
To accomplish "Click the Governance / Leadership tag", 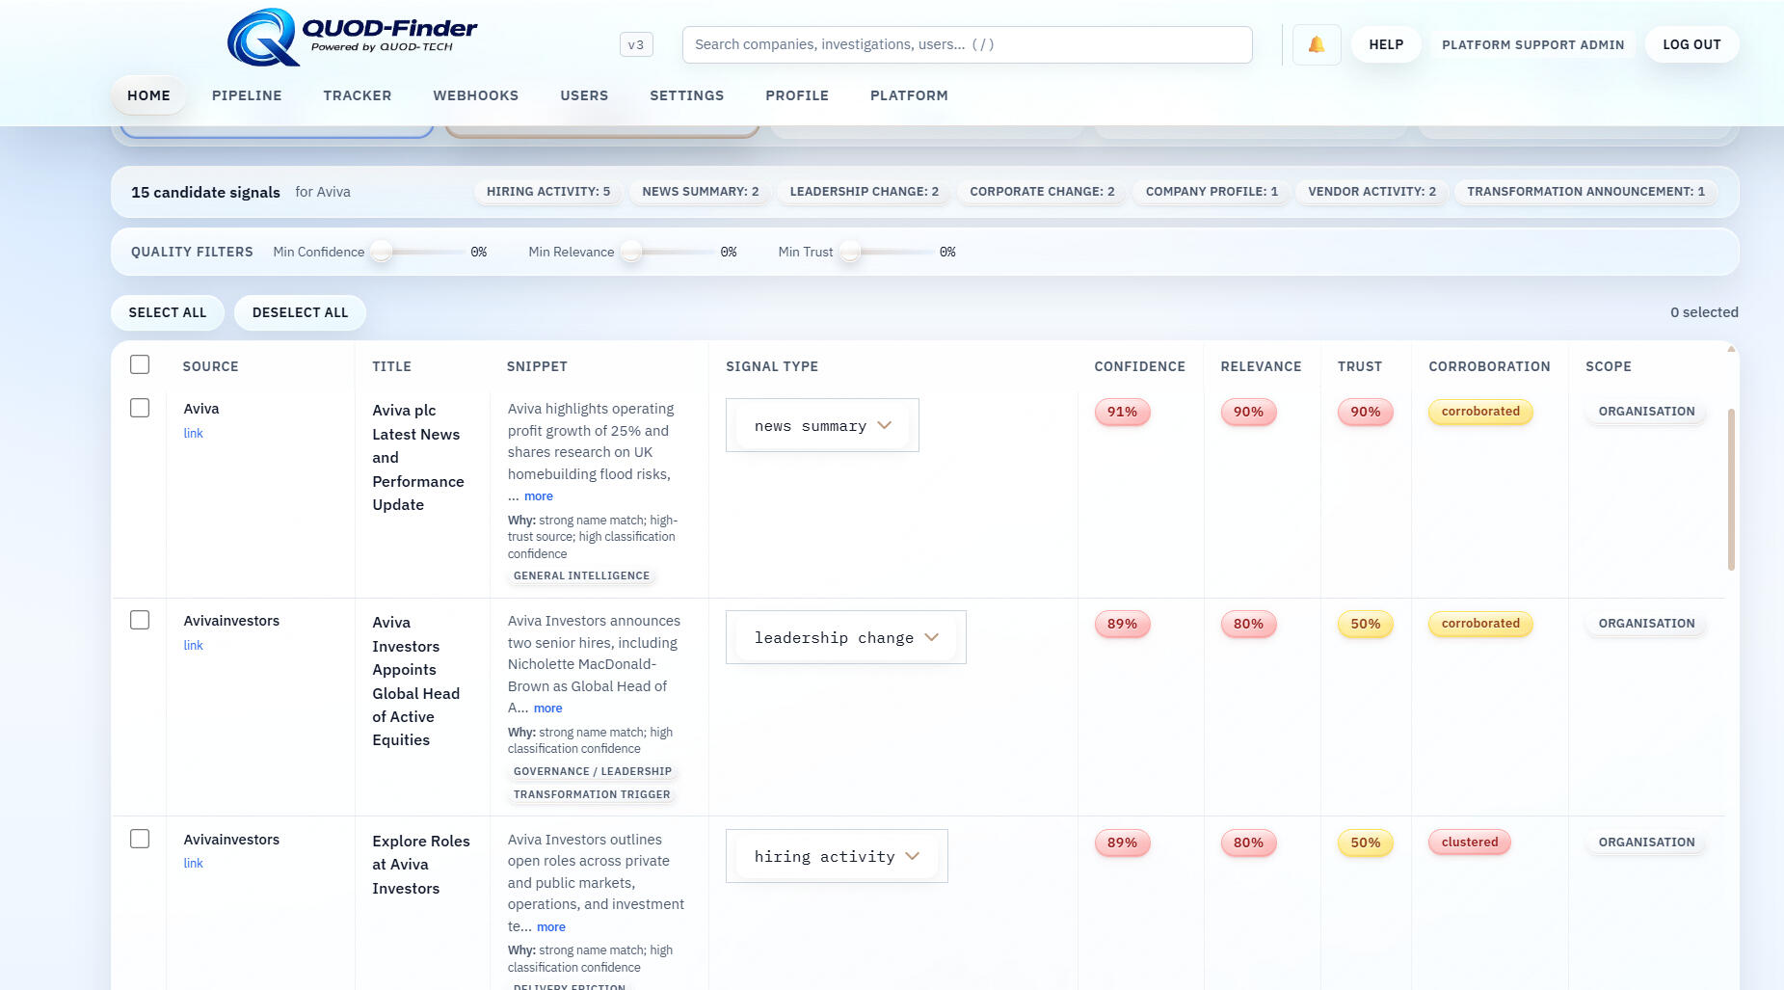I will 593,771.
